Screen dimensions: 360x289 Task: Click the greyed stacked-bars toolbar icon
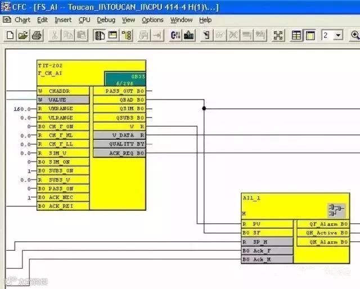tap(247, 35)
